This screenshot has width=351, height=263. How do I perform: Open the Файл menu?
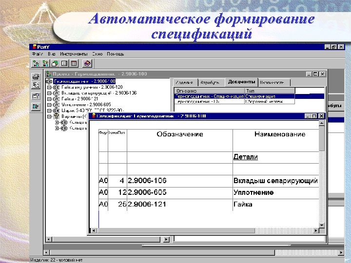(37, 54)
